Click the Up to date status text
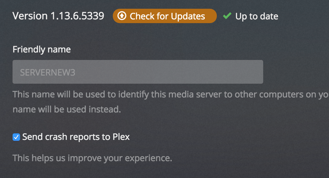Image resolution: width=329 pixels, height=178 pixels. point(257,16)
